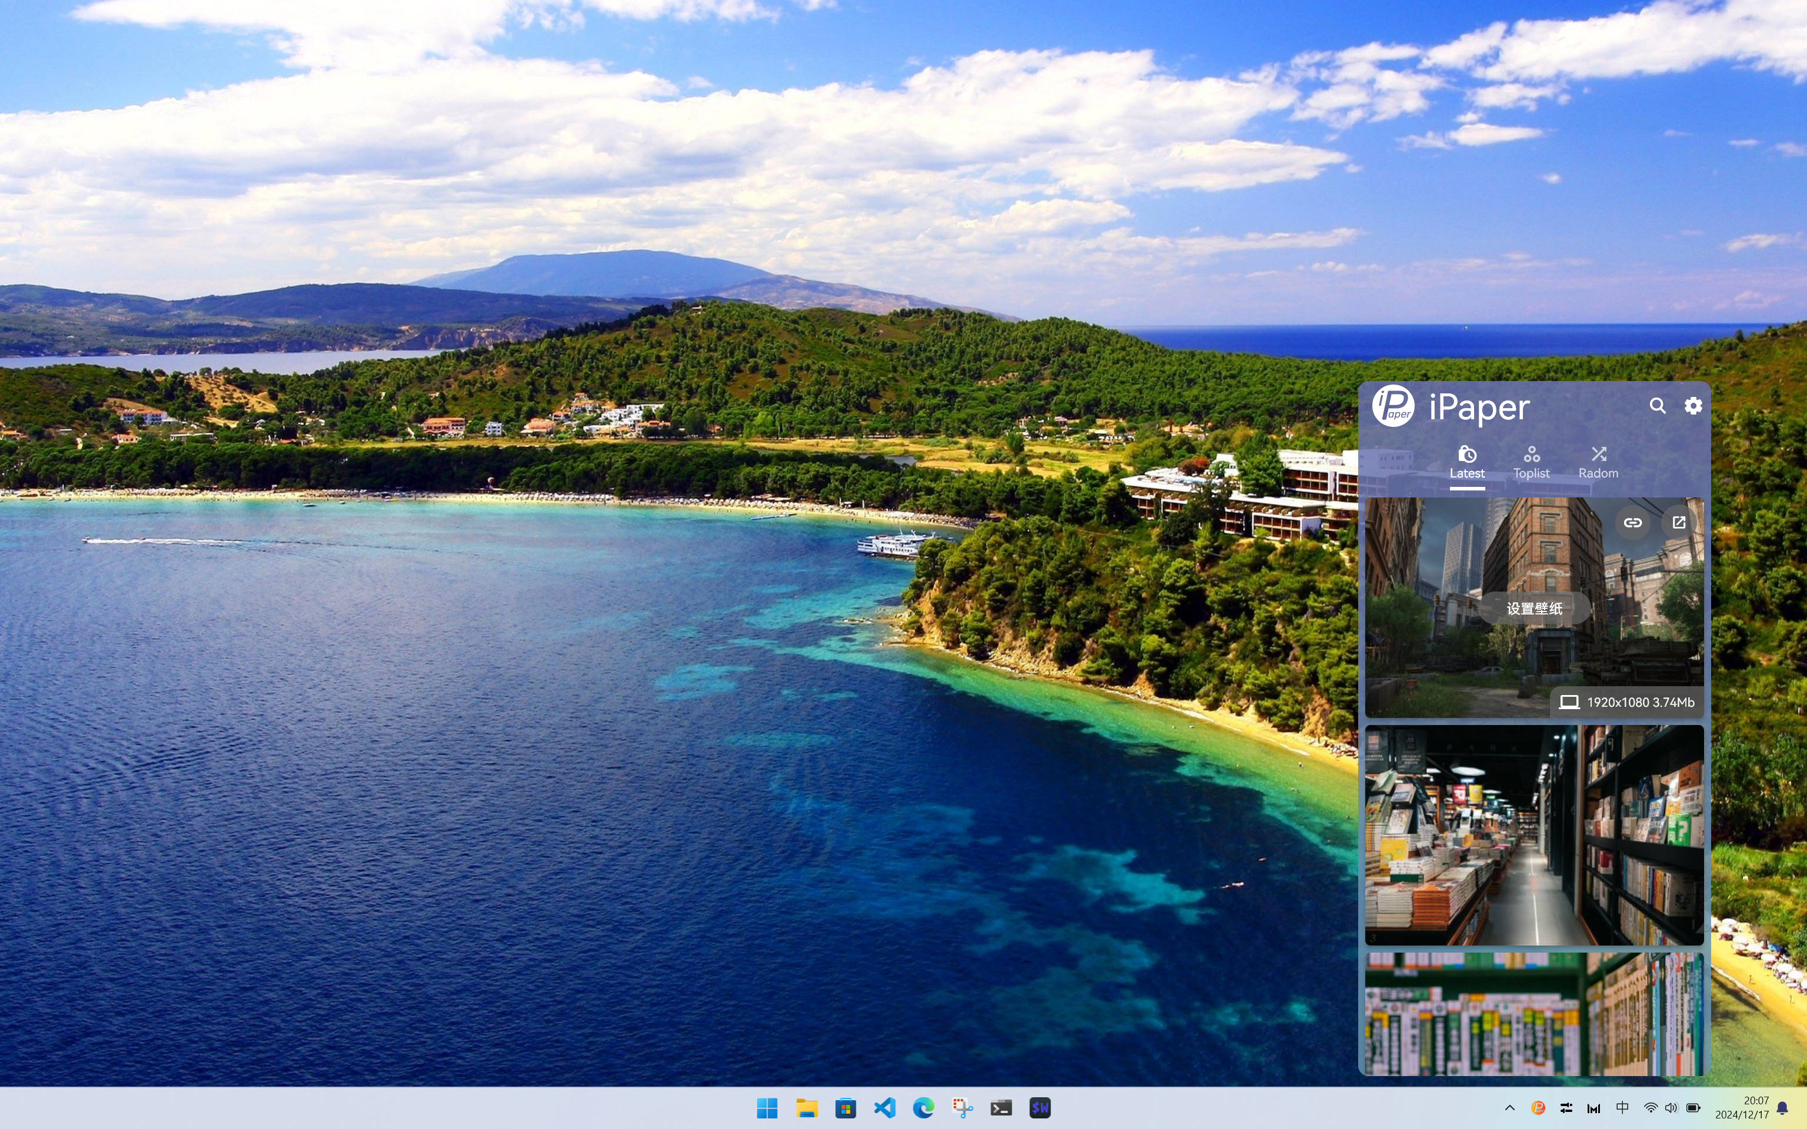Open iPaper settings gear

[1693, 406]
